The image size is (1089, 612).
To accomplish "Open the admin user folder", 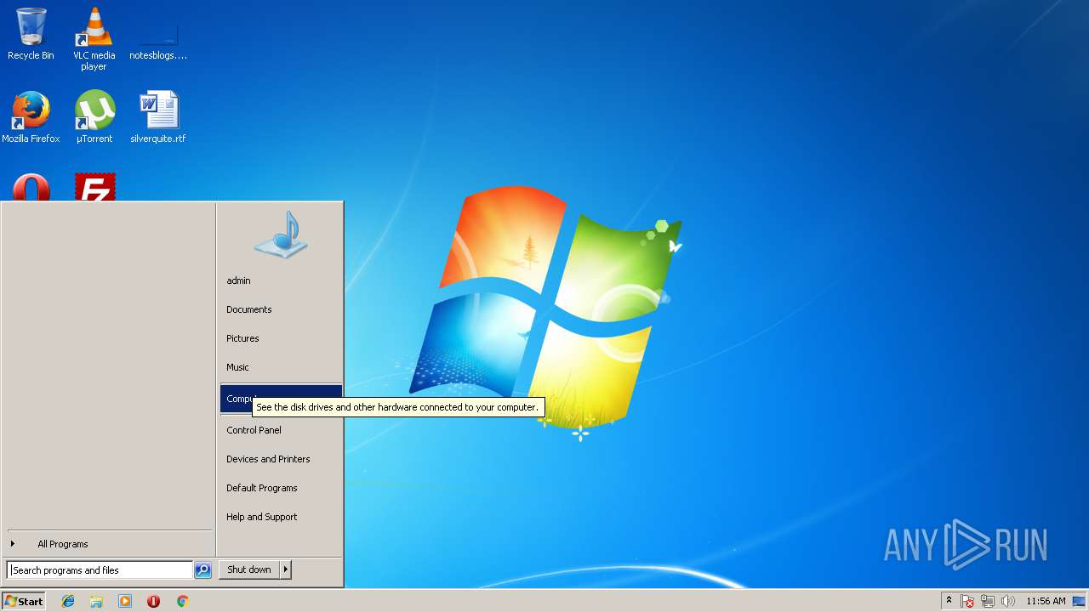I will [x=281, y=280].
